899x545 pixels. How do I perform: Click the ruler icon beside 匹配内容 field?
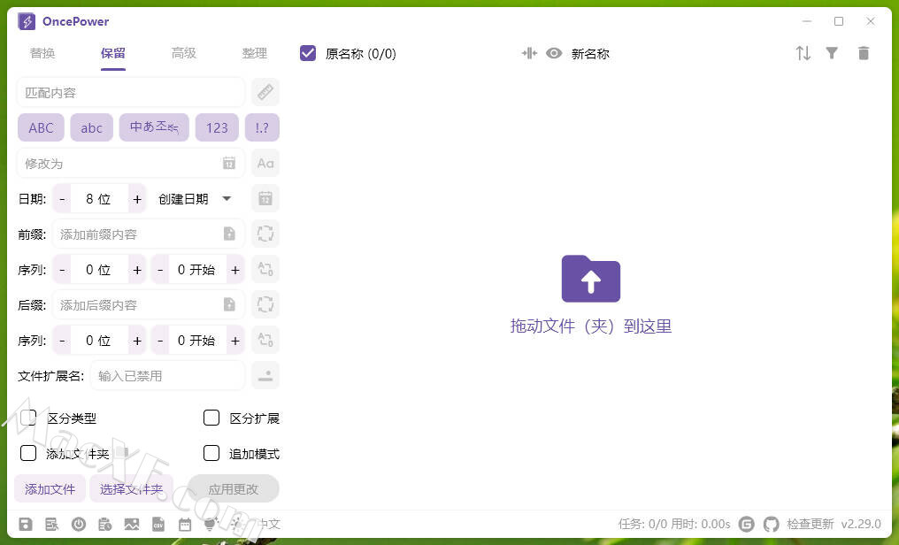coord(265,92)
